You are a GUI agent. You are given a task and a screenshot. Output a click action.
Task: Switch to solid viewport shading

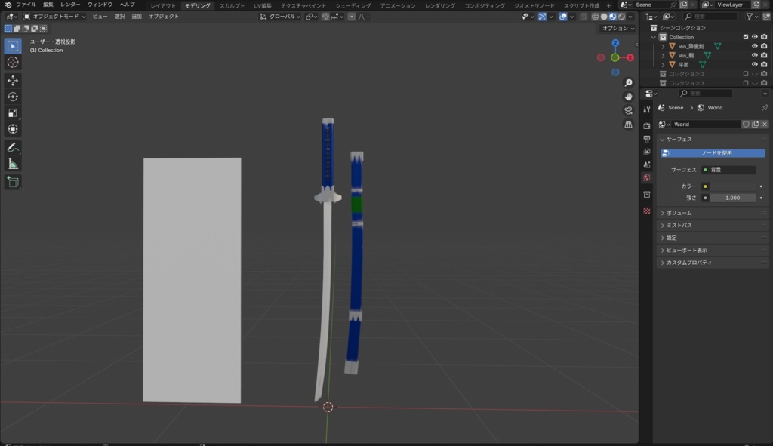604,17
